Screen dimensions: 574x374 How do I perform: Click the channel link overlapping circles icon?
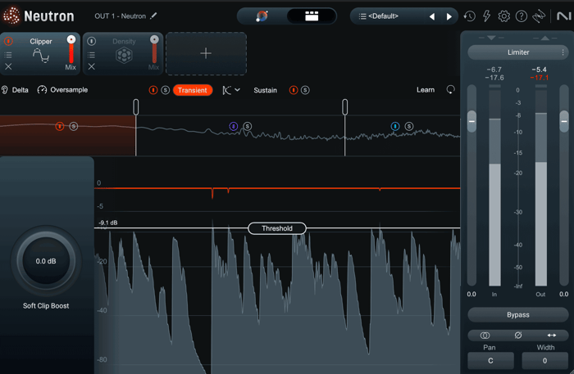tap(485, 336)
